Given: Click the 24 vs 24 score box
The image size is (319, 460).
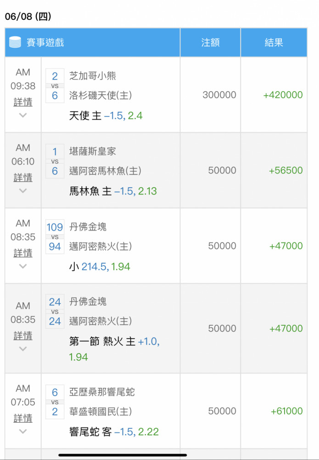Looking at the screenshot, I should click(x=55, y=311).
